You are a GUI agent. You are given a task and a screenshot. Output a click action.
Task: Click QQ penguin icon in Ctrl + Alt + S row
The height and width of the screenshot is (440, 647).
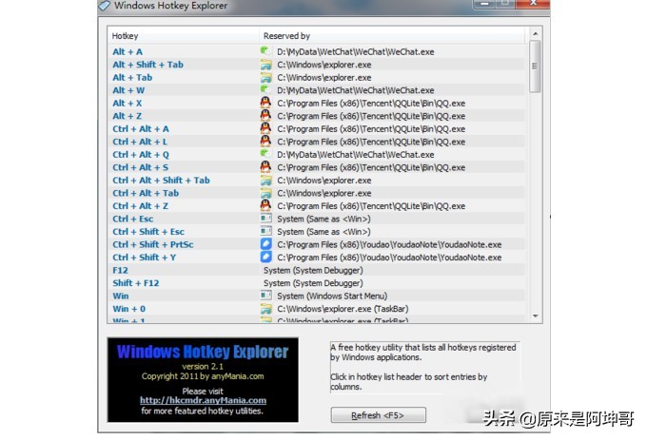coord(265,167)
